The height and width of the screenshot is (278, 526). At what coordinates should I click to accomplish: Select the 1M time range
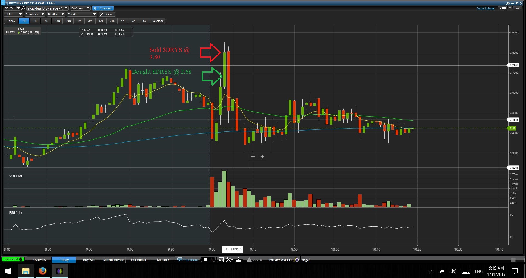tap(79, 21)
